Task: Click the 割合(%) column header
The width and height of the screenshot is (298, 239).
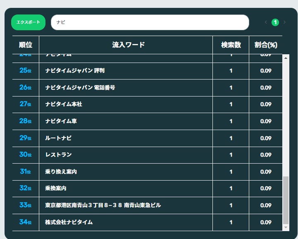Action: pos(266,45)
